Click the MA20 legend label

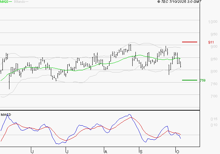tap(4, 2)
